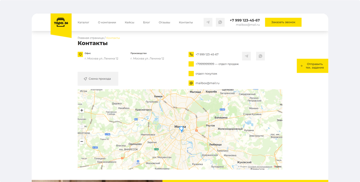The width and height of the screenshot is (360, 182).
Task: Click the Отправить тех. задание button
Action: [312, 66]
